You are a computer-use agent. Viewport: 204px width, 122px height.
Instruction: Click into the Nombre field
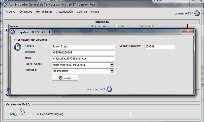point(83,46)
